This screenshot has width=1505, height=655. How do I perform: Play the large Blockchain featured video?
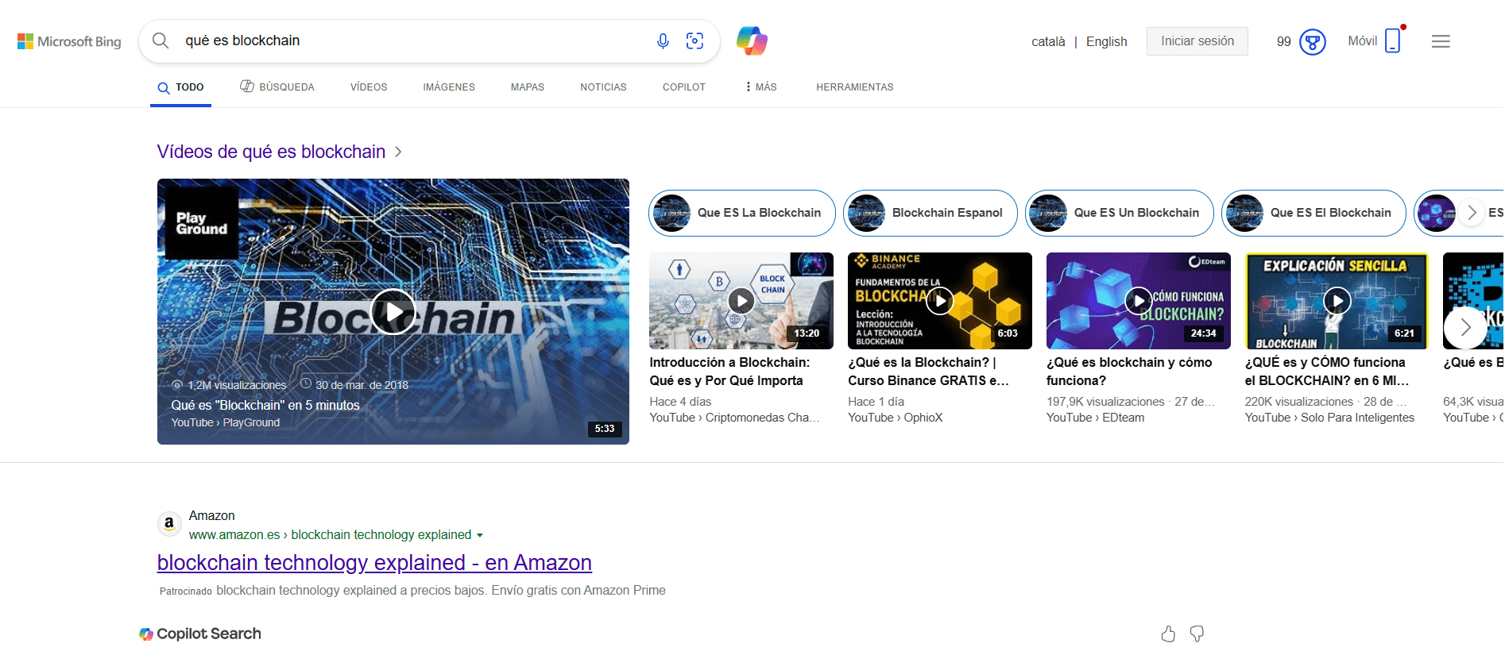(393, 311)
